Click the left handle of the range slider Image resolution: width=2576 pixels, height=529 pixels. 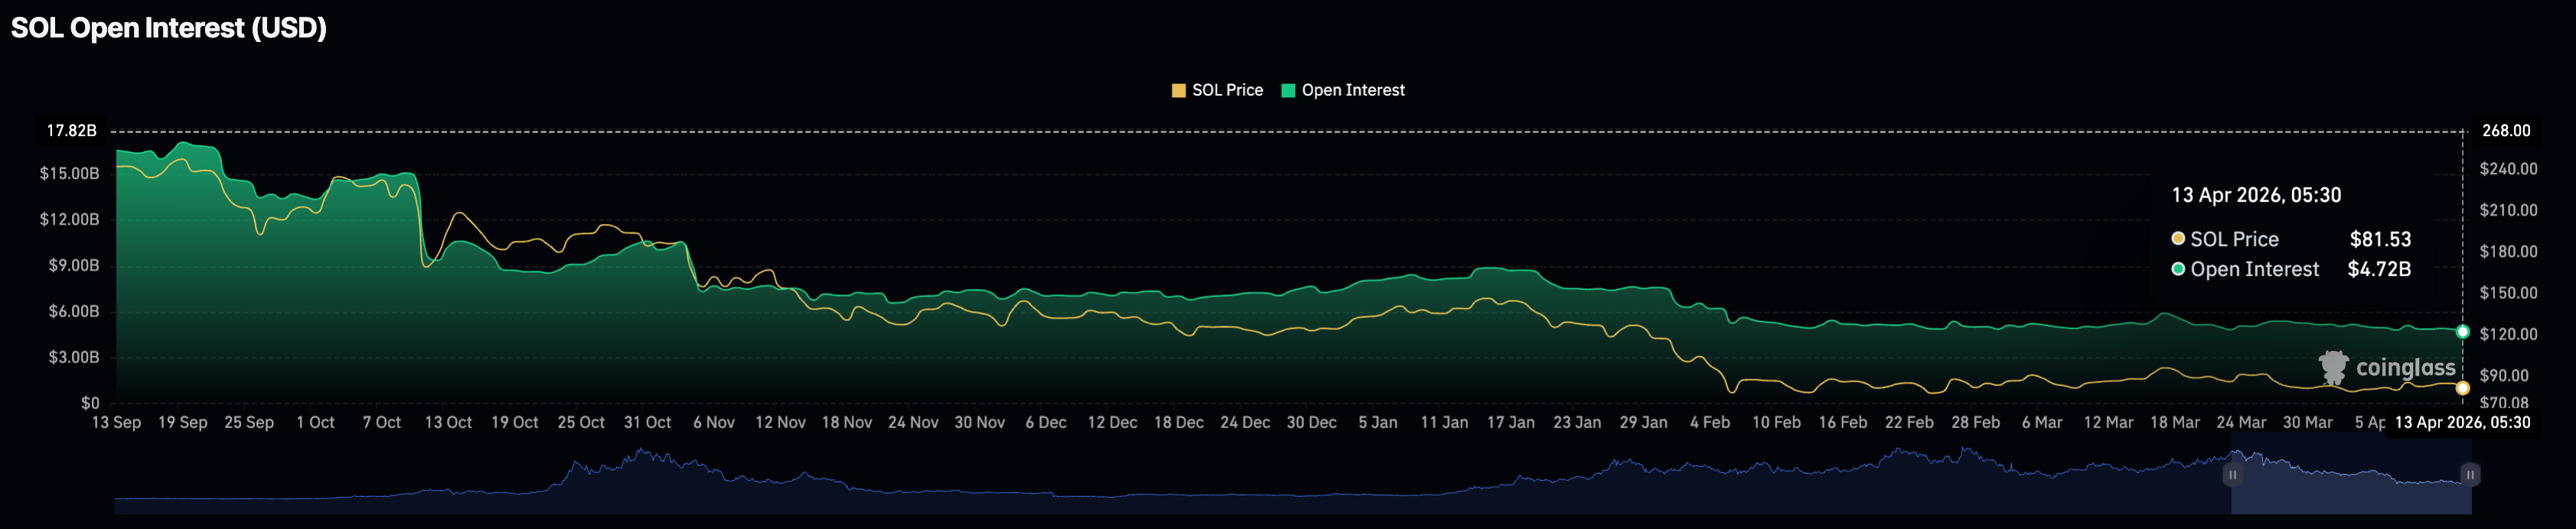click(2232, 475)
